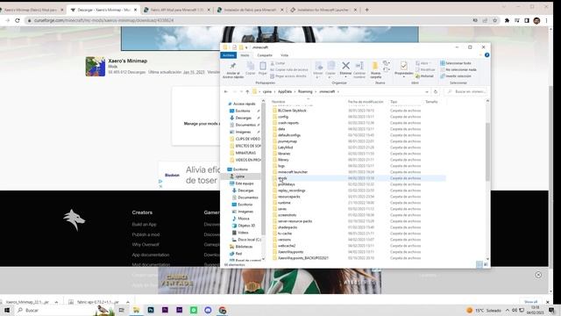561x316 pixels.
Task: Click Cambiar nombre in the ribbon
Action: pos(359,70)
